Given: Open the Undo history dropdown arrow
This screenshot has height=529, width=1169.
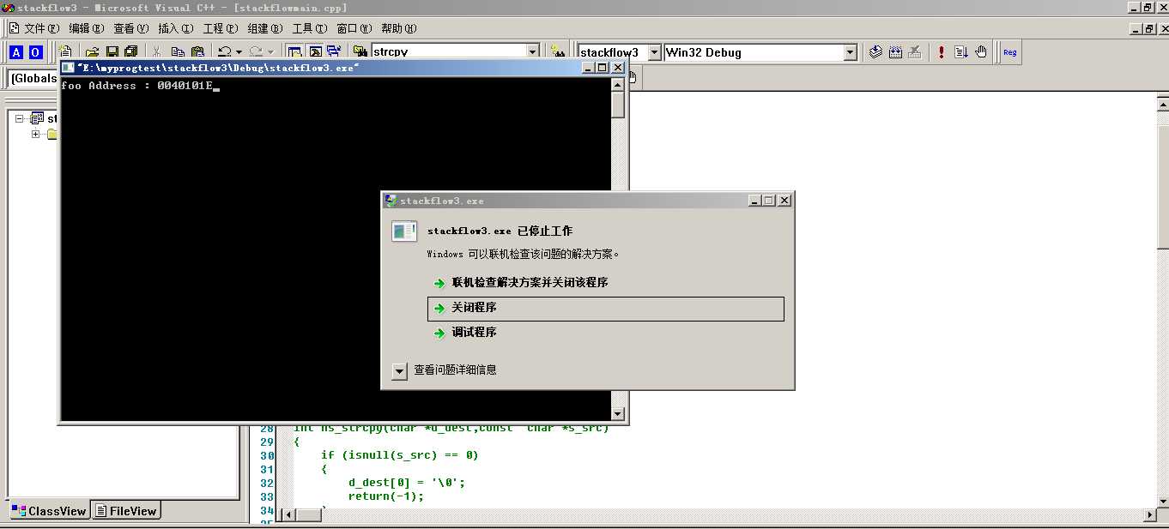Looking at the screenshot, I should pyautogui.click(x=239, y=52).
